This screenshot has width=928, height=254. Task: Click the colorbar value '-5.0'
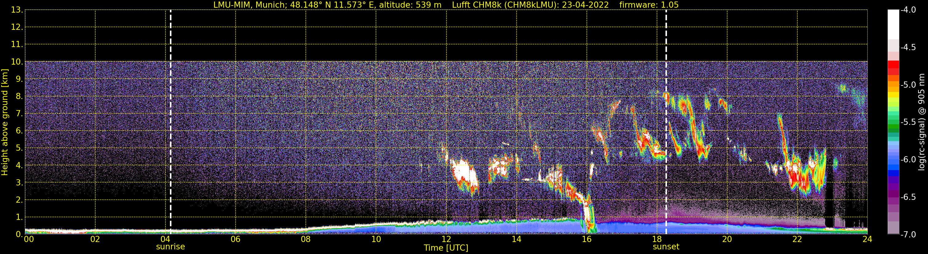[x=908, y=85]
